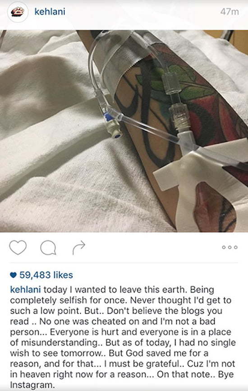The image size is (248, 391).
Task: Tap the small blue heart beside likes count
Action: 13,275
